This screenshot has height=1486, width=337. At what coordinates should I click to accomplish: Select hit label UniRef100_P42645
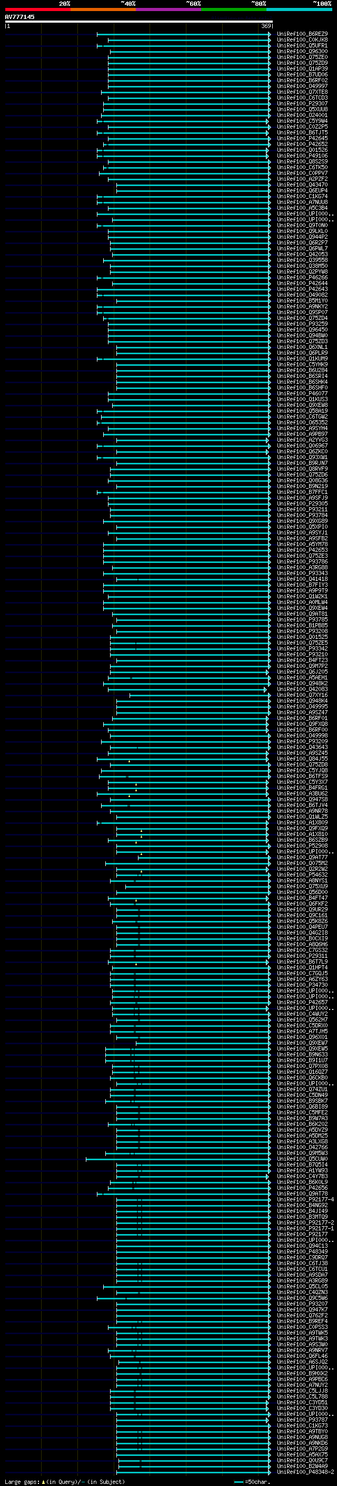302,139
